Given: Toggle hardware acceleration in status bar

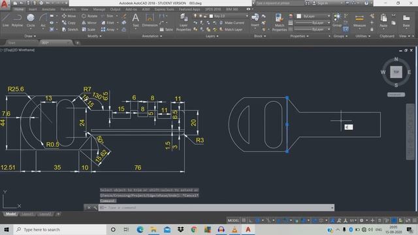Looking at the screenshot, I should click(394, 221).
